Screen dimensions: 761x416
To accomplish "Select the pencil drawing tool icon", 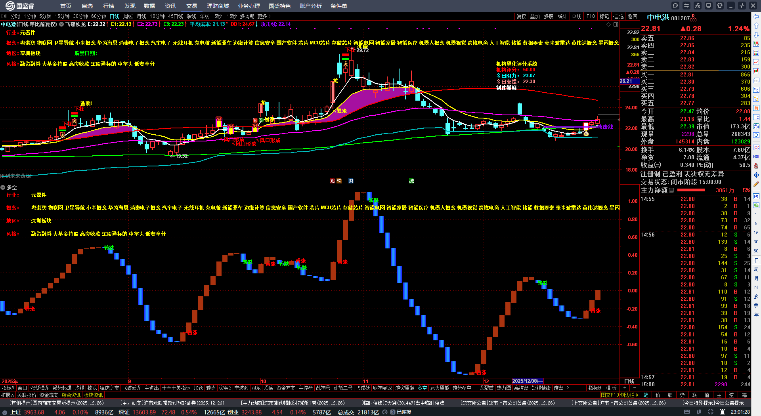I will (756, 184).
